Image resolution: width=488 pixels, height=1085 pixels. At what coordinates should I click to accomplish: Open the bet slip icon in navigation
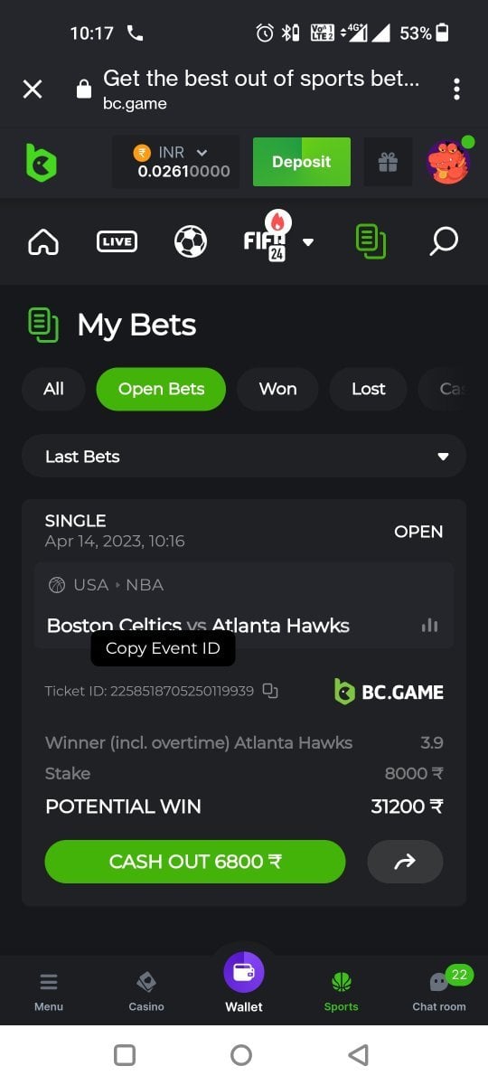pyautogui.click(x=371, y=241)
